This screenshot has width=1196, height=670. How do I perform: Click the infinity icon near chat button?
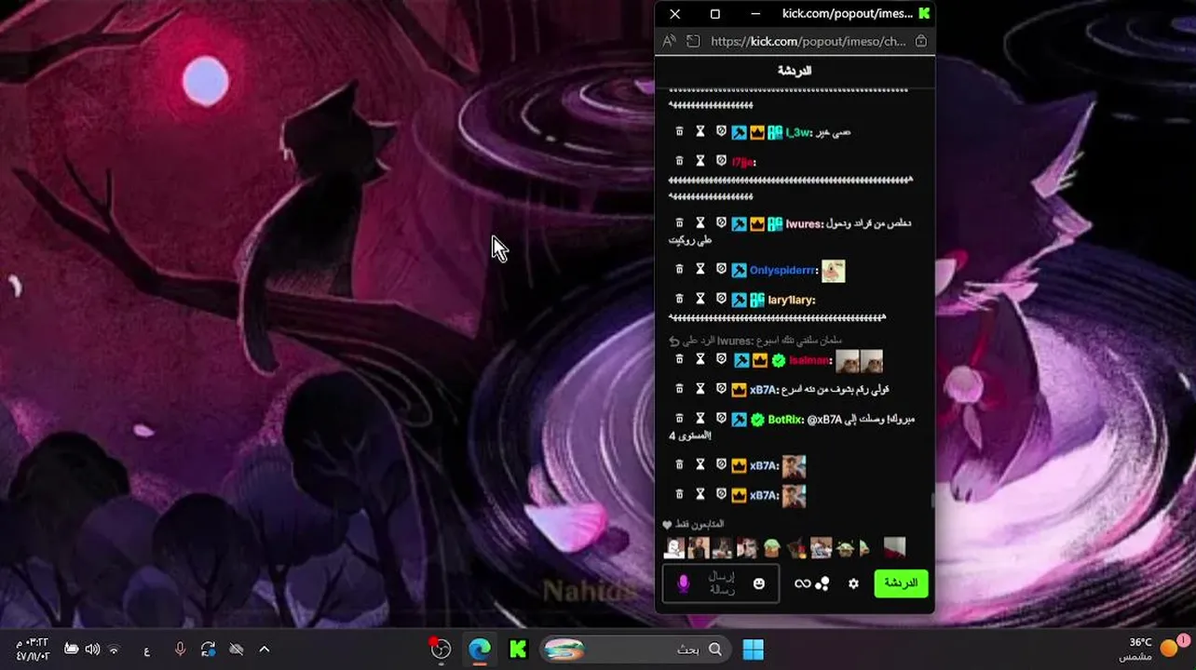point(802,583)
